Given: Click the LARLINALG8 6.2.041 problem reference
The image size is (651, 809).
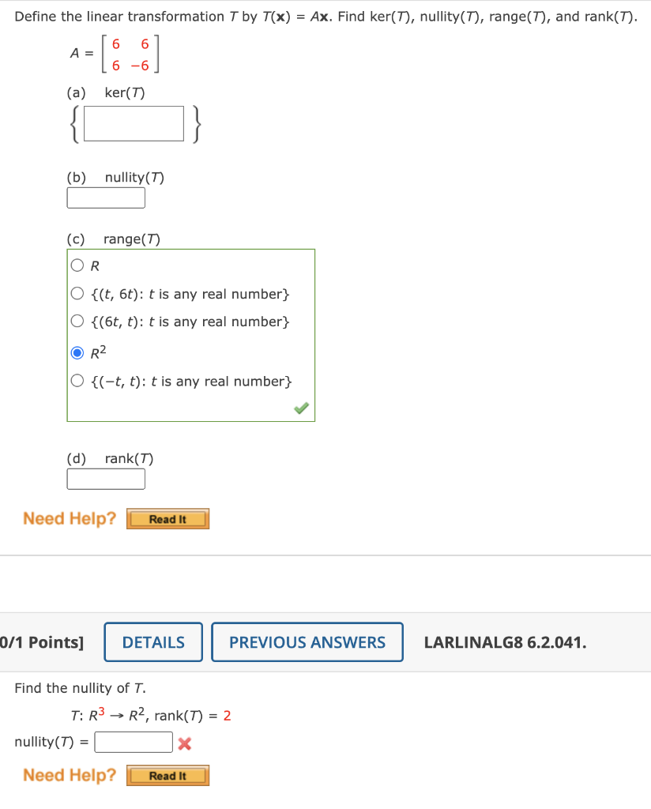Looking at the screenshot, I should coord(506,642).
